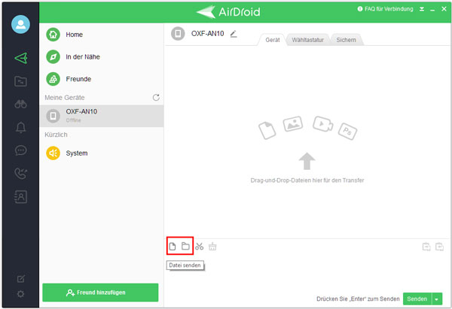Screen dimensions: 452x309
Task: Expand the Senden button dropdown arrow
Action: coord(438,298)
